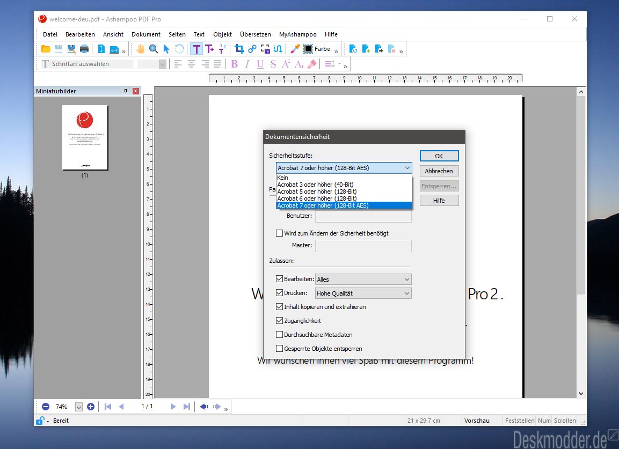Click the eyedropper color picker icon
Viewport: 619px width, 449px height.
pos(295,49)
